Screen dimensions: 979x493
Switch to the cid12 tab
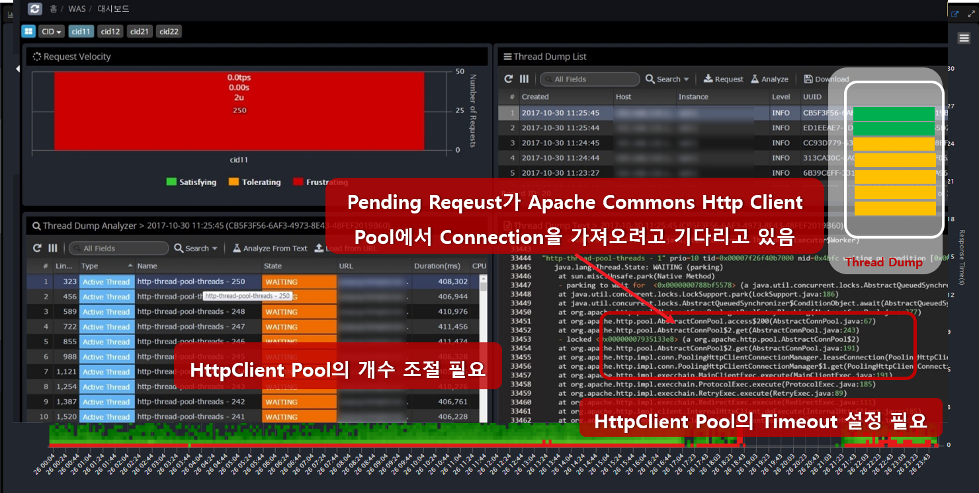(110, 31)
